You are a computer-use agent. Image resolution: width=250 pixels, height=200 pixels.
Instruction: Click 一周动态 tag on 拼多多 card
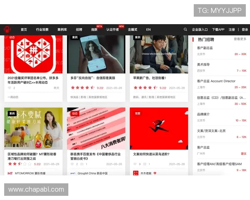[13, 97]
